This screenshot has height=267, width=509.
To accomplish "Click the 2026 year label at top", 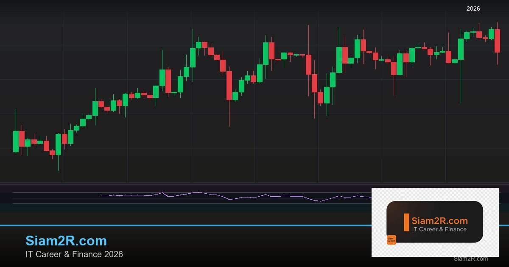I will (473, 8).
